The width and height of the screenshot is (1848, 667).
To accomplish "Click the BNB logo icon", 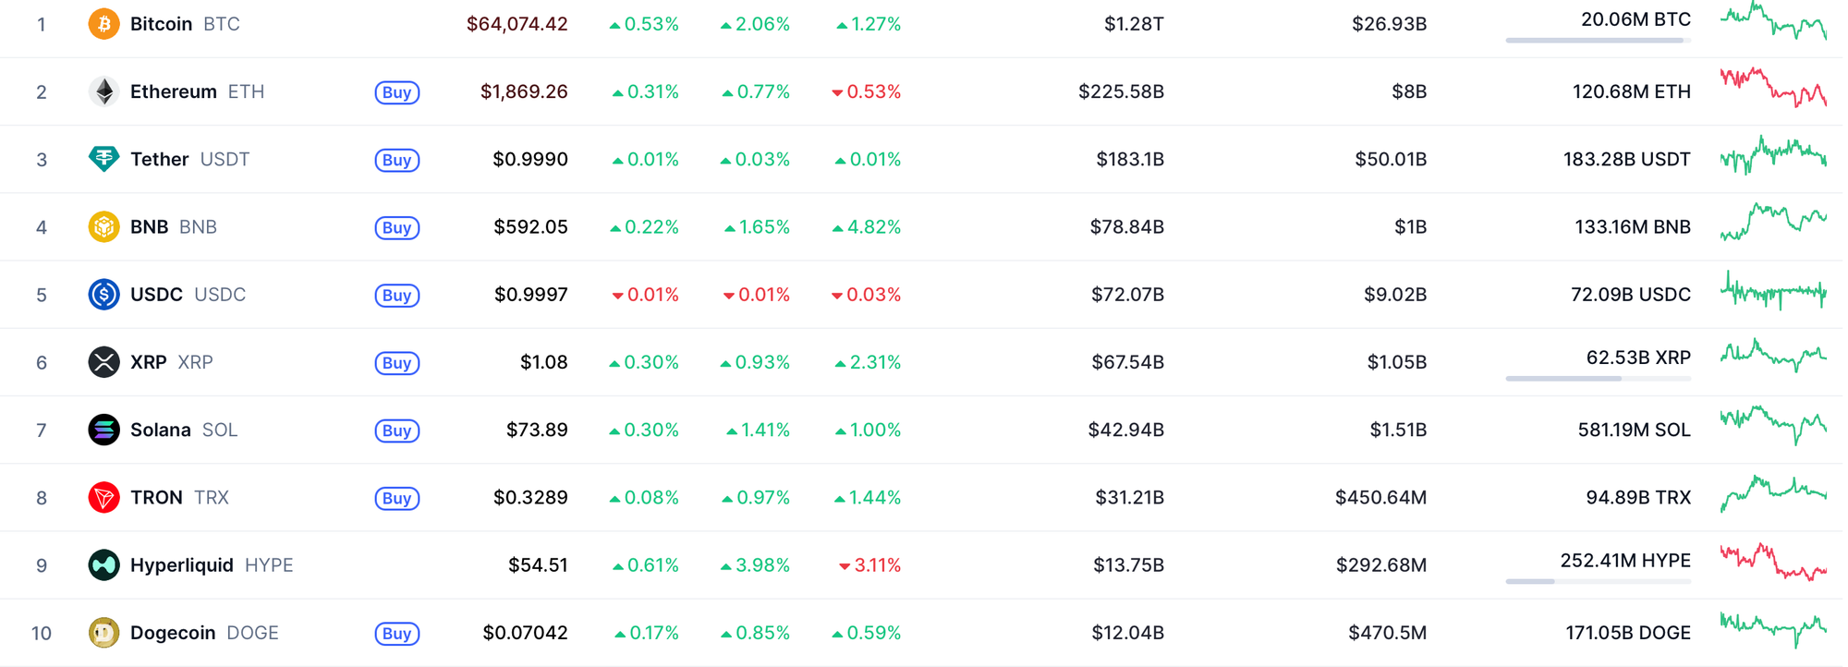I will [103, 226].
